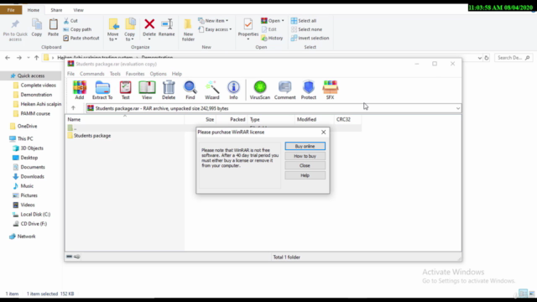Click Invert selection in Explorer ribbon
This screenshot has width=537, height=302.
(x=310, y=38)
